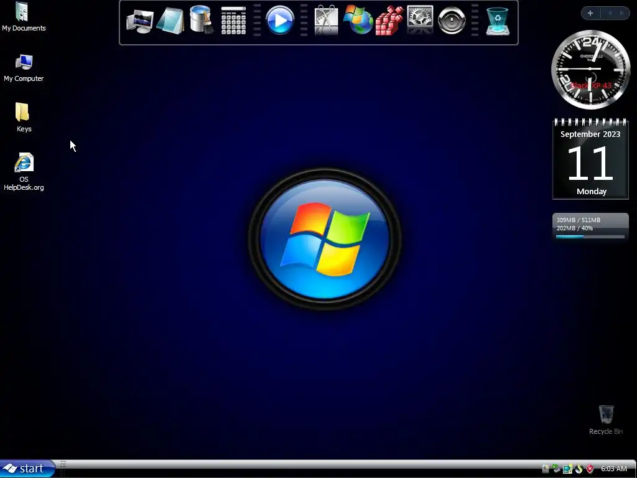Select the Keys folder on the desktop
The width and height of the screenshot is (637, 478).
click(24, 118)
